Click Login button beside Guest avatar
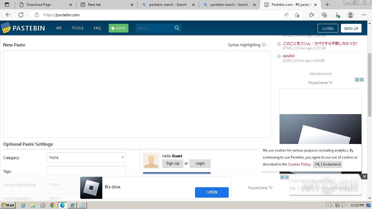 200,163
